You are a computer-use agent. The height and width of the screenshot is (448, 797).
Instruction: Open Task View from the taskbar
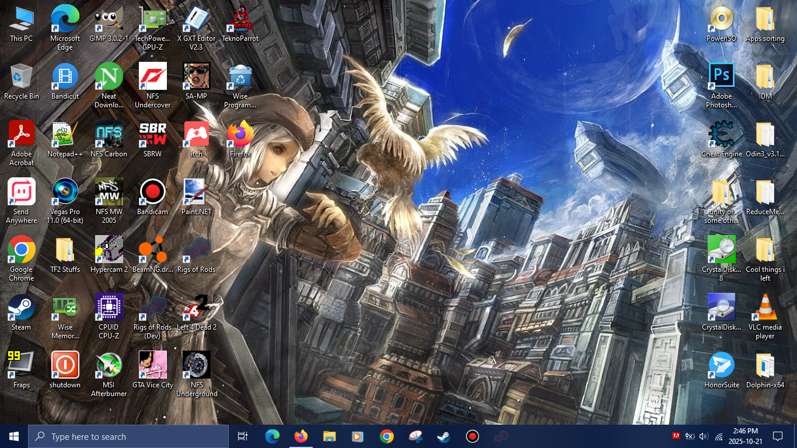tap(243, 436)
